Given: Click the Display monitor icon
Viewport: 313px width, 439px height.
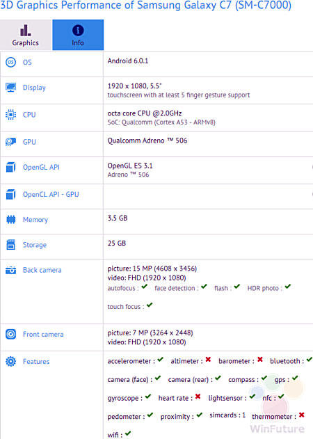Looking at the screenshot, I should click(x=10, y=88).
